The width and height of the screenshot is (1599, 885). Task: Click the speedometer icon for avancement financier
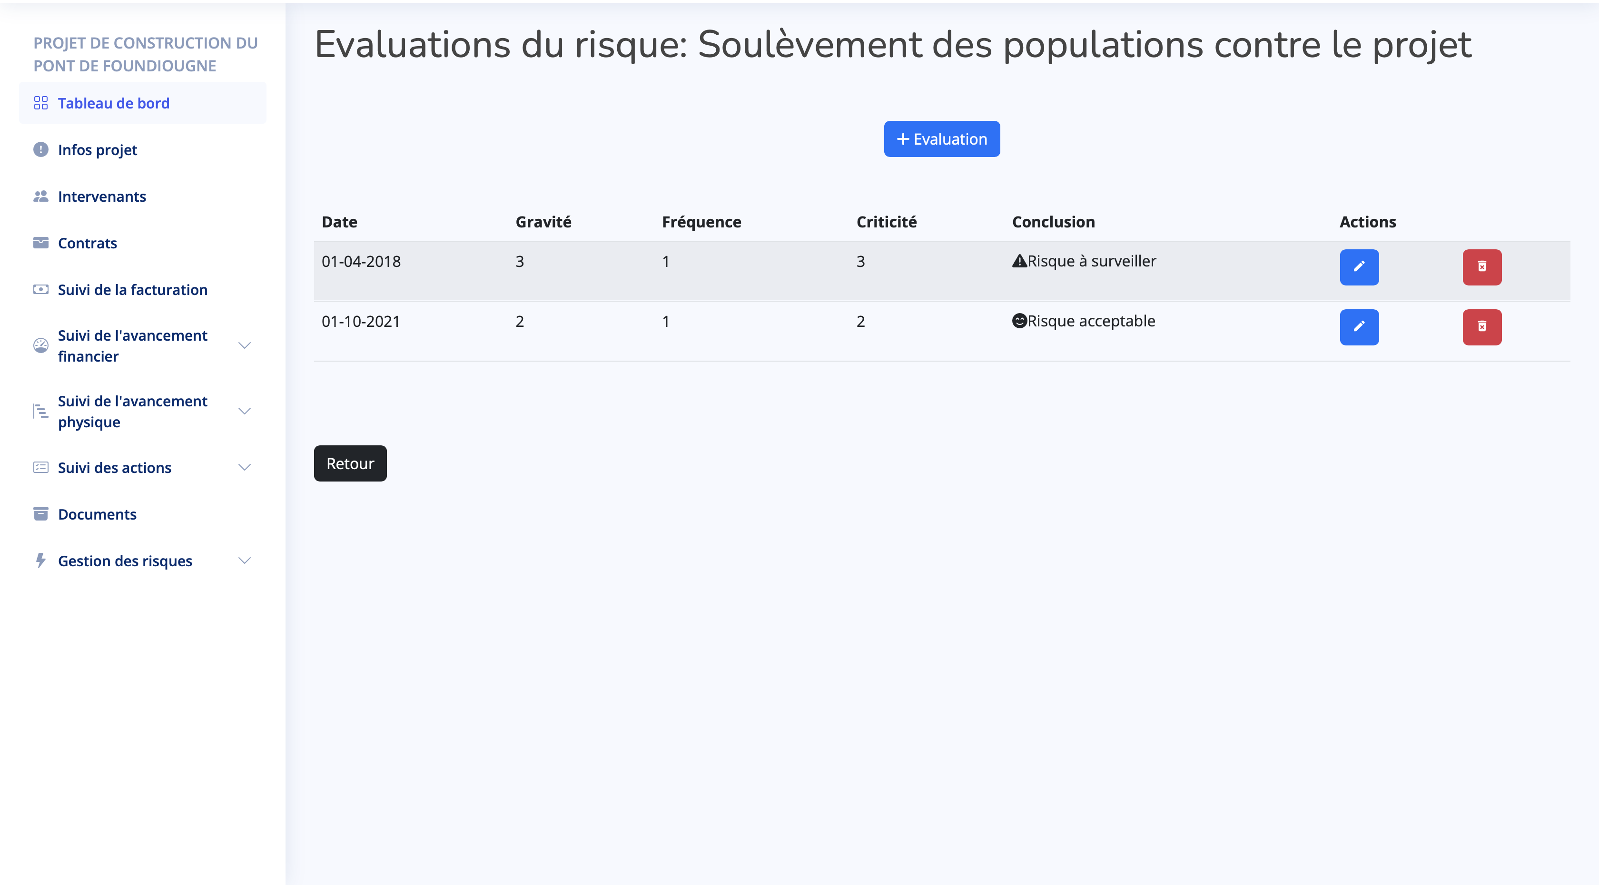coord(41,345)
